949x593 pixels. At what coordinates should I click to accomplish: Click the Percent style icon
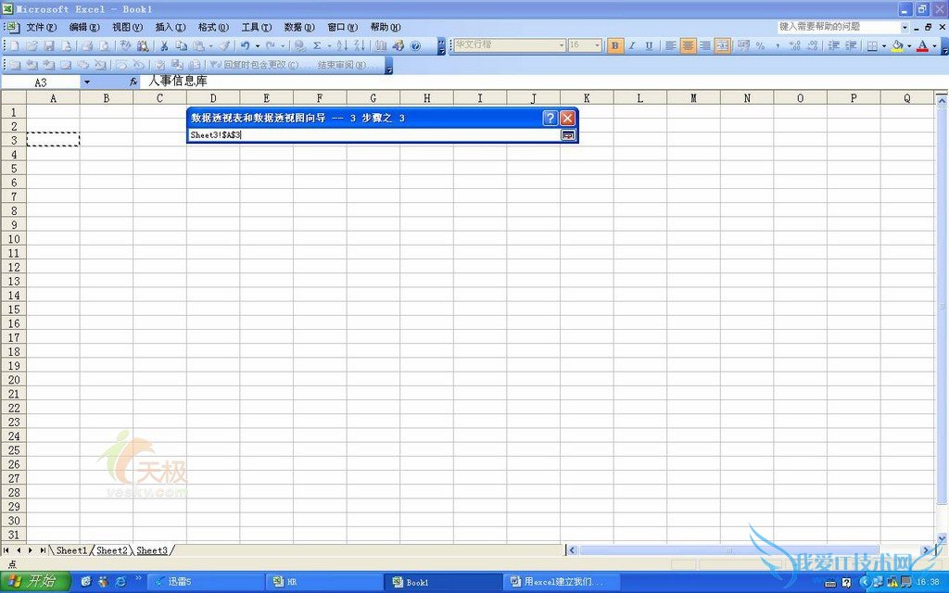(761, 46)
